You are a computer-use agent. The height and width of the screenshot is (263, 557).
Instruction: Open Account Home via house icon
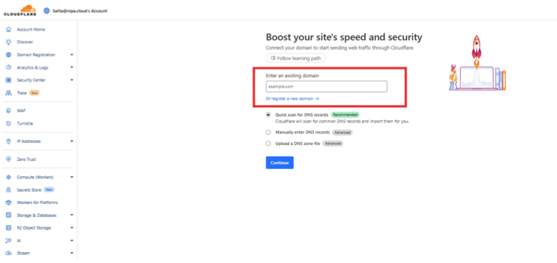pos(9,29)
